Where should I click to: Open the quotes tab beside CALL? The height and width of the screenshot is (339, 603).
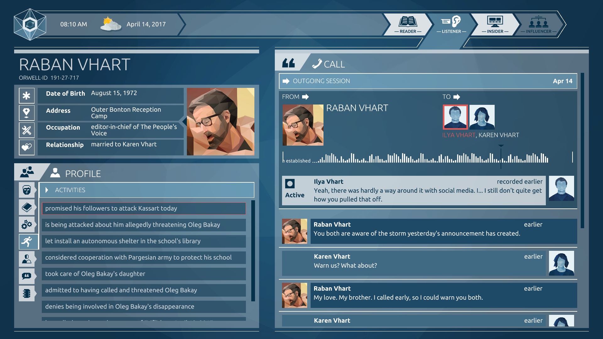[288, 63]
